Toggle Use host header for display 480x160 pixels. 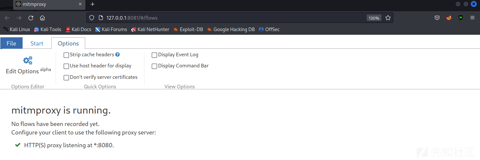coord(66,66)
